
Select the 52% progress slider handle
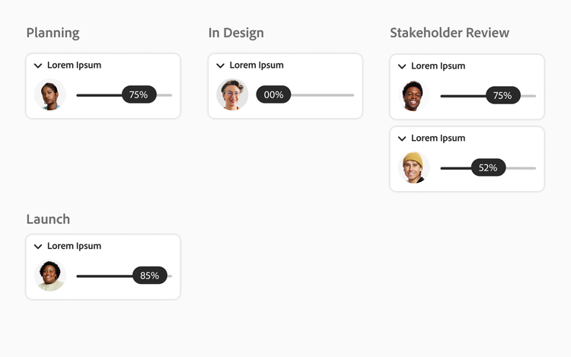[x=488, y=167]
